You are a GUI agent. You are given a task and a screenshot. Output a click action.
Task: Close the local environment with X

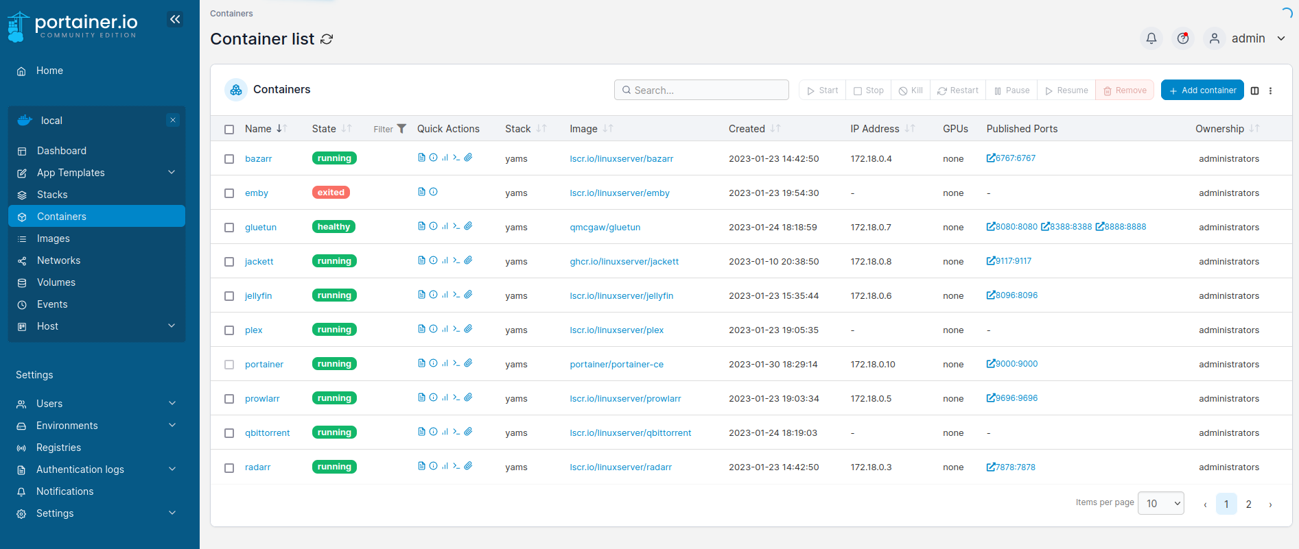click(x=173, y=120)
